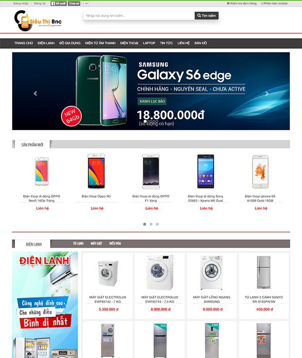Viewport: 302px width, 358px height.
Task: Switch to Phiên bản mobile
Action: click(x=274, y=4)
